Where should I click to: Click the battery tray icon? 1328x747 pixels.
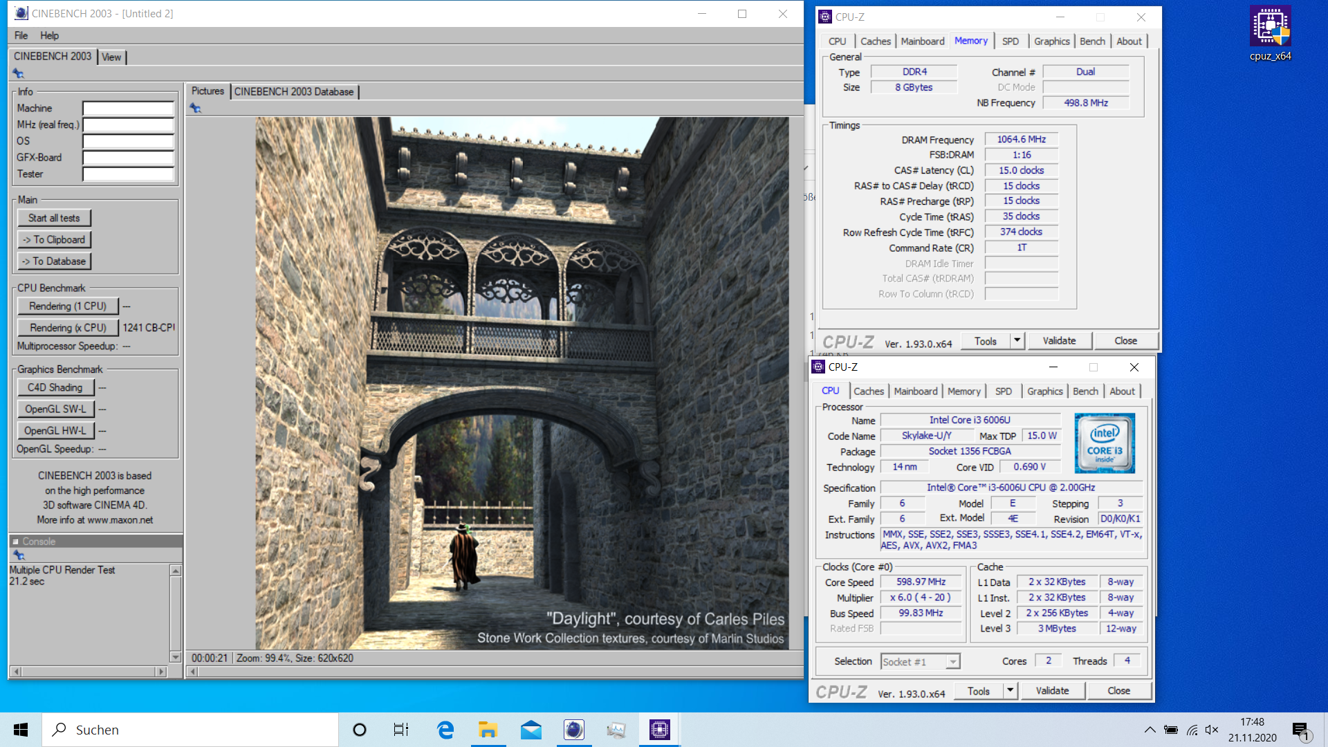click(1170, 730)
